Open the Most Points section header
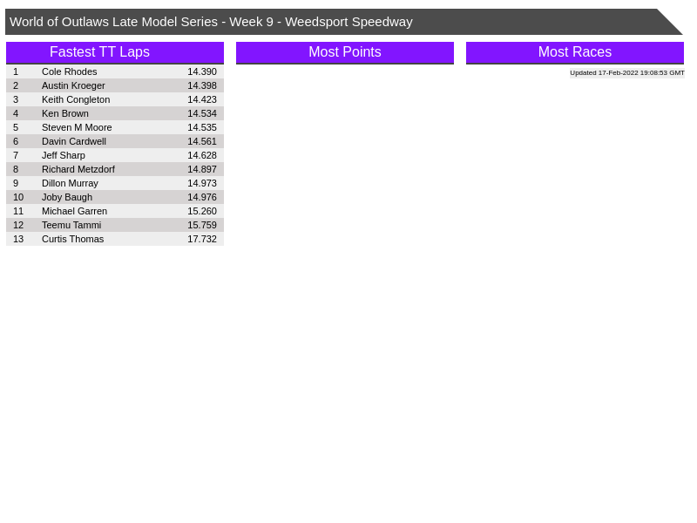 click(344, 52)
